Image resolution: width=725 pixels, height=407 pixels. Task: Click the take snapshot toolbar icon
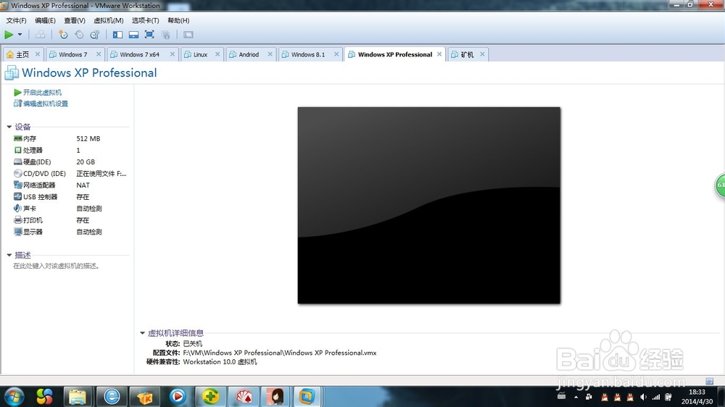[x=63, y=35]
